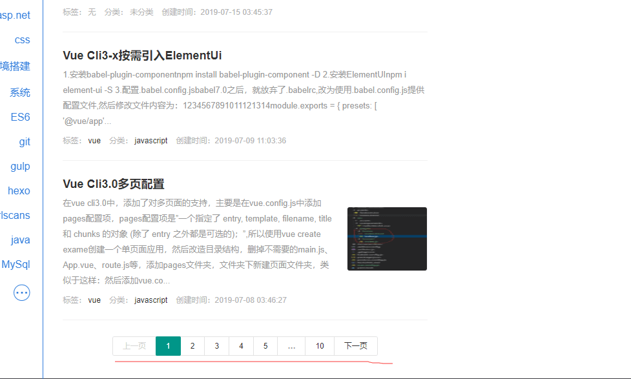Click the 上一页 previous page button
Image resolution: width=631 pixels, height=379 pixels.
pos(134,346)
